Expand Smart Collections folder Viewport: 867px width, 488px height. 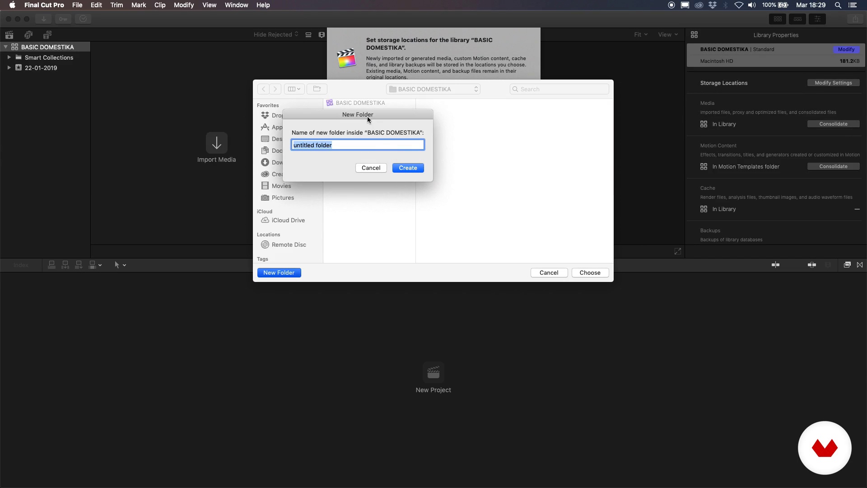[9, 57]
